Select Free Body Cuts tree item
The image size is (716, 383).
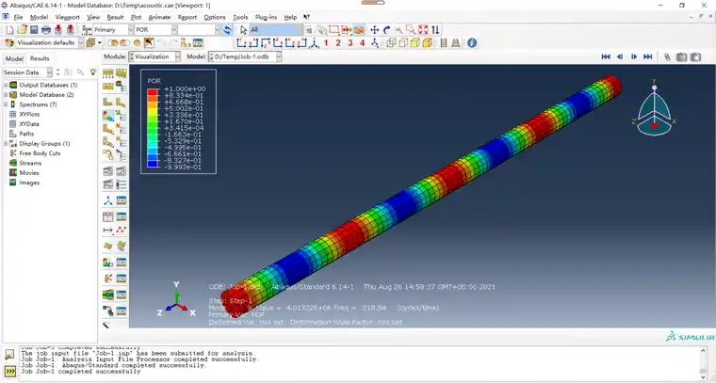coord(40,153)
